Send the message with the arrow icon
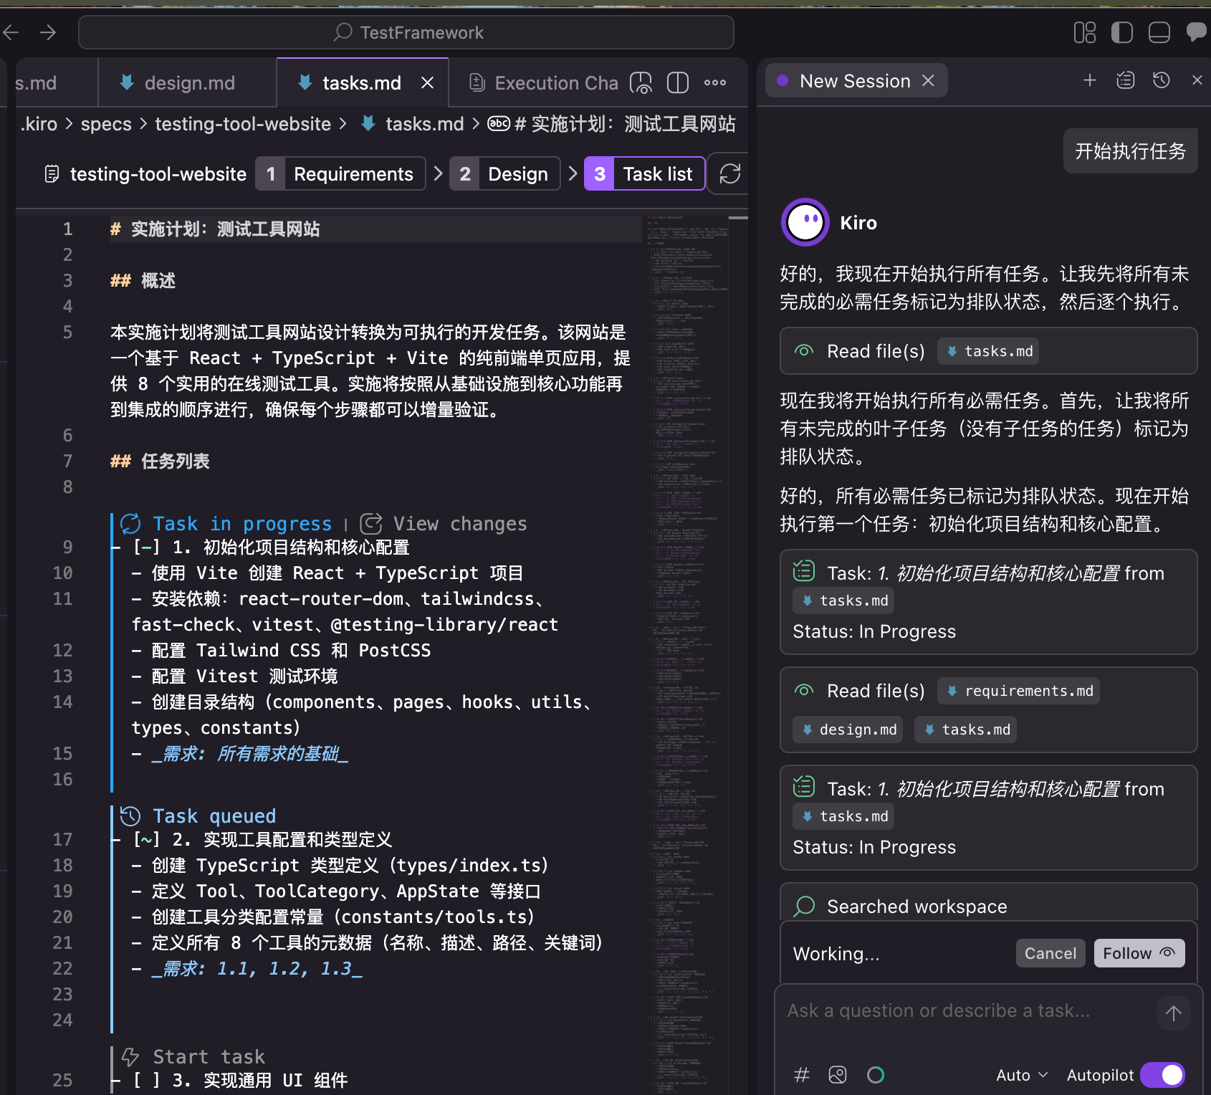 tap(1173, 1013)
